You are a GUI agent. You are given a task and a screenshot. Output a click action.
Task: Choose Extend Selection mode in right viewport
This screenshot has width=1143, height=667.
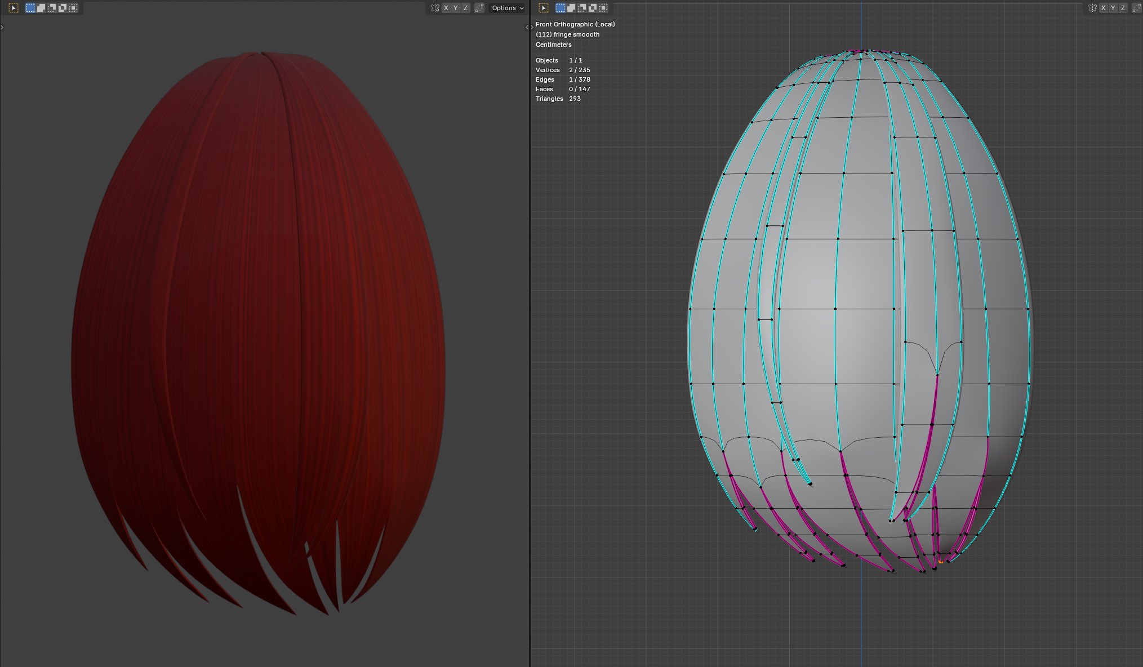571,8
